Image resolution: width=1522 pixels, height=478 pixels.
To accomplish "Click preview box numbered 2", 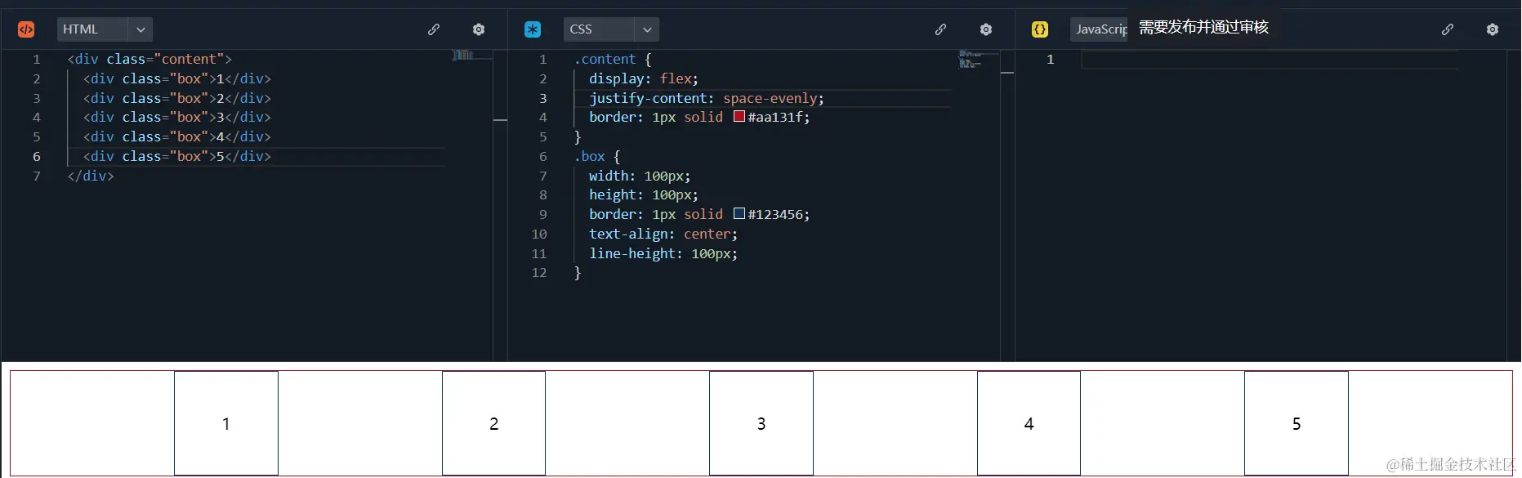I will (493, 423).
